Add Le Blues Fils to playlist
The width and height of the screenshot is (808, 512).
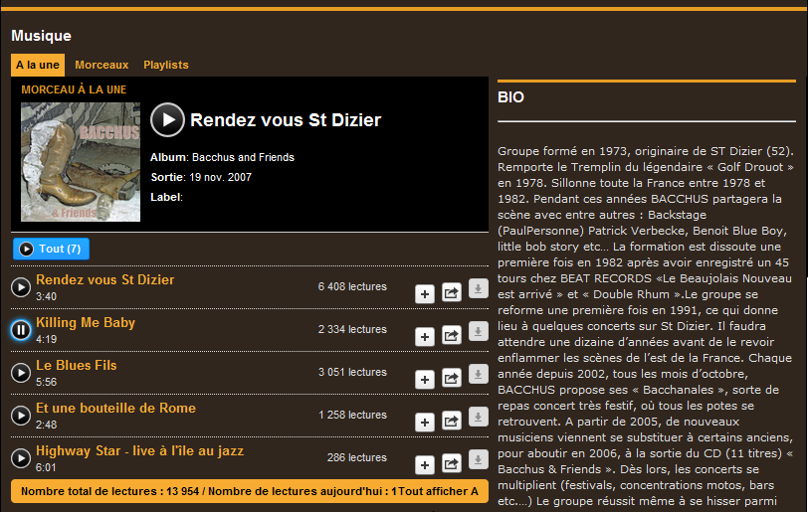425,379
